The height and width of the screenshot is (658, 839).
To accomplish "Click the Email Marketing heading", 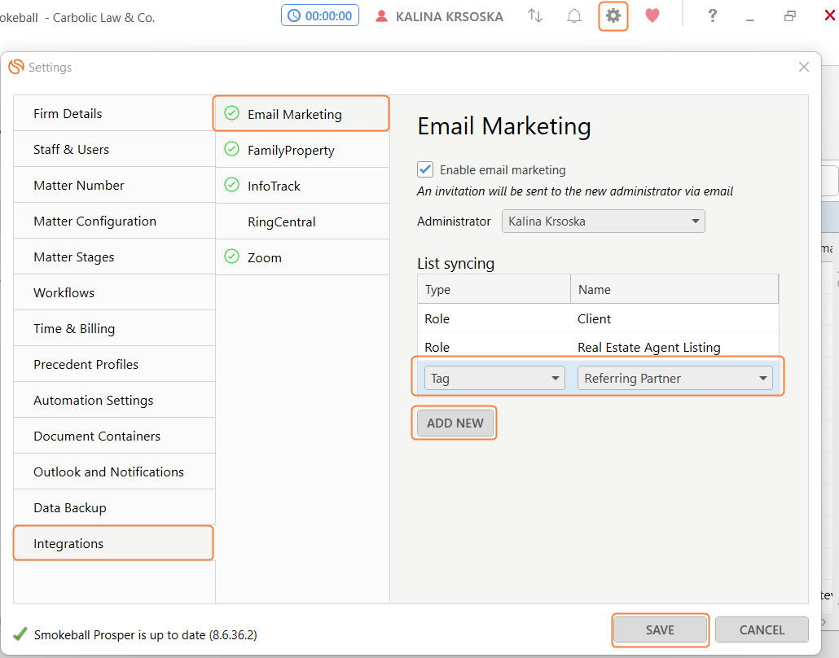I will 504,126.
